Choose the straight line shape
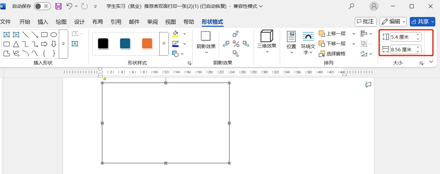 (25, 35)
